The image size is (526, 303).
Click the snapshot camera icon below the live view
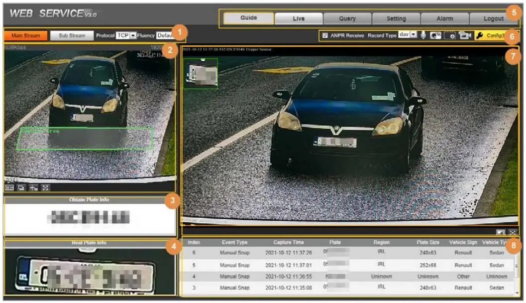501,231
